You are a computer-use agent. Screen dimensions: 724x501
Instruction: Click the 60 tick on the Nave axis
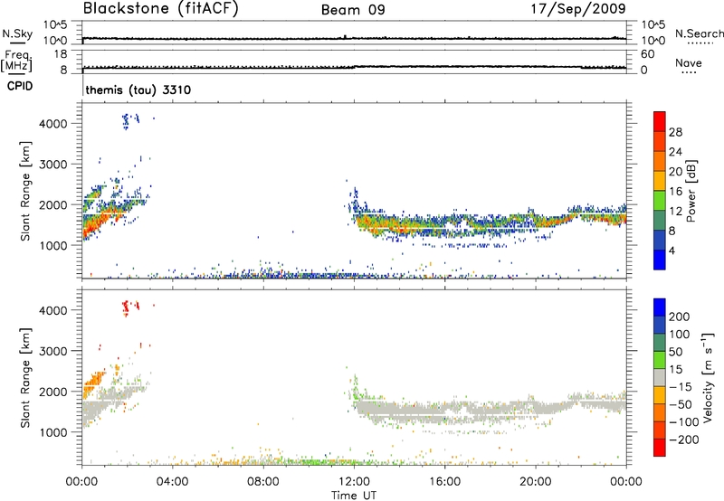tap(648, 54)
